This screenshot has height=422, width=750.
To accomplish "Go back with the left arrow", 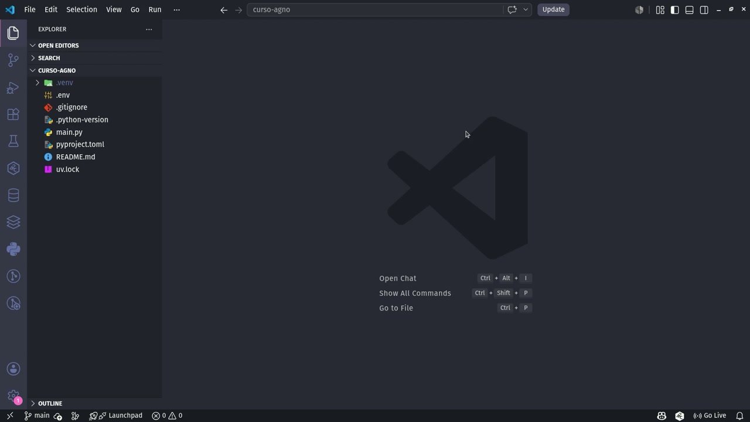I will point(224,9).
